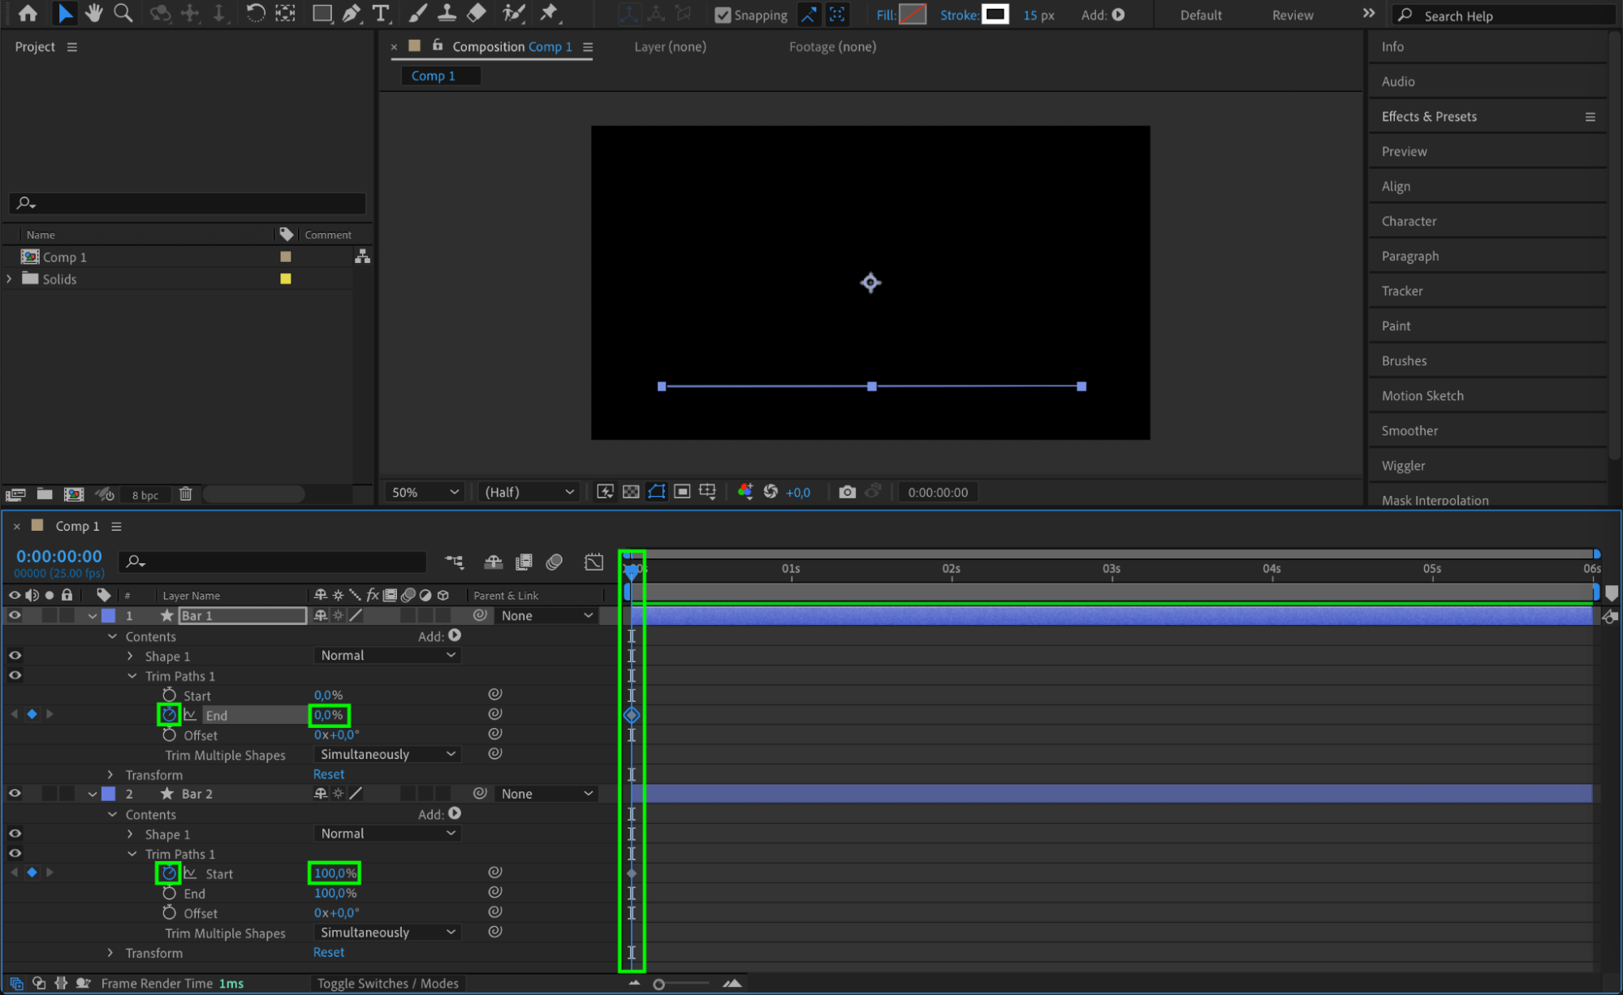Viewport: 1623px width, 995px height.
Task: Click Toggle Switches / Modes button
Action: point(387,983)
